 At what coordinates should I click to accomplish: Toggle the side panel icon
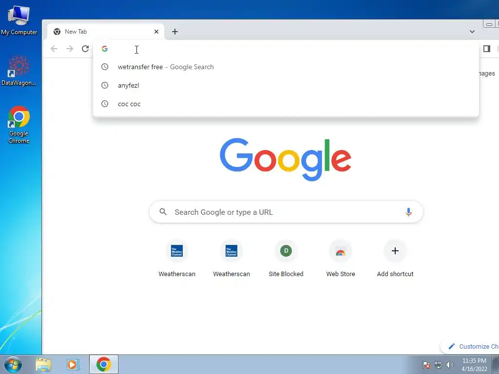tap(487, 49)
